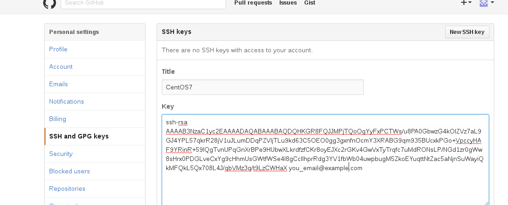Go to Emails settings
Image resolution: width=508 pixels, height=205 pixels.
(x=95, y=84)
